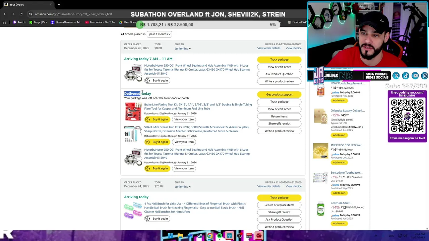The height and width of the screenshot is (241, 429).
Task: Expand Junior lins ship-to on December 26 order
Action: tap(183, 49)
